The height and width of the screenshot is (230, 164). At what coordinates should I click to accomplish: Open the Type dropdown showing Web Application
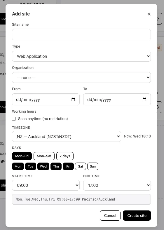pos(81,56)
